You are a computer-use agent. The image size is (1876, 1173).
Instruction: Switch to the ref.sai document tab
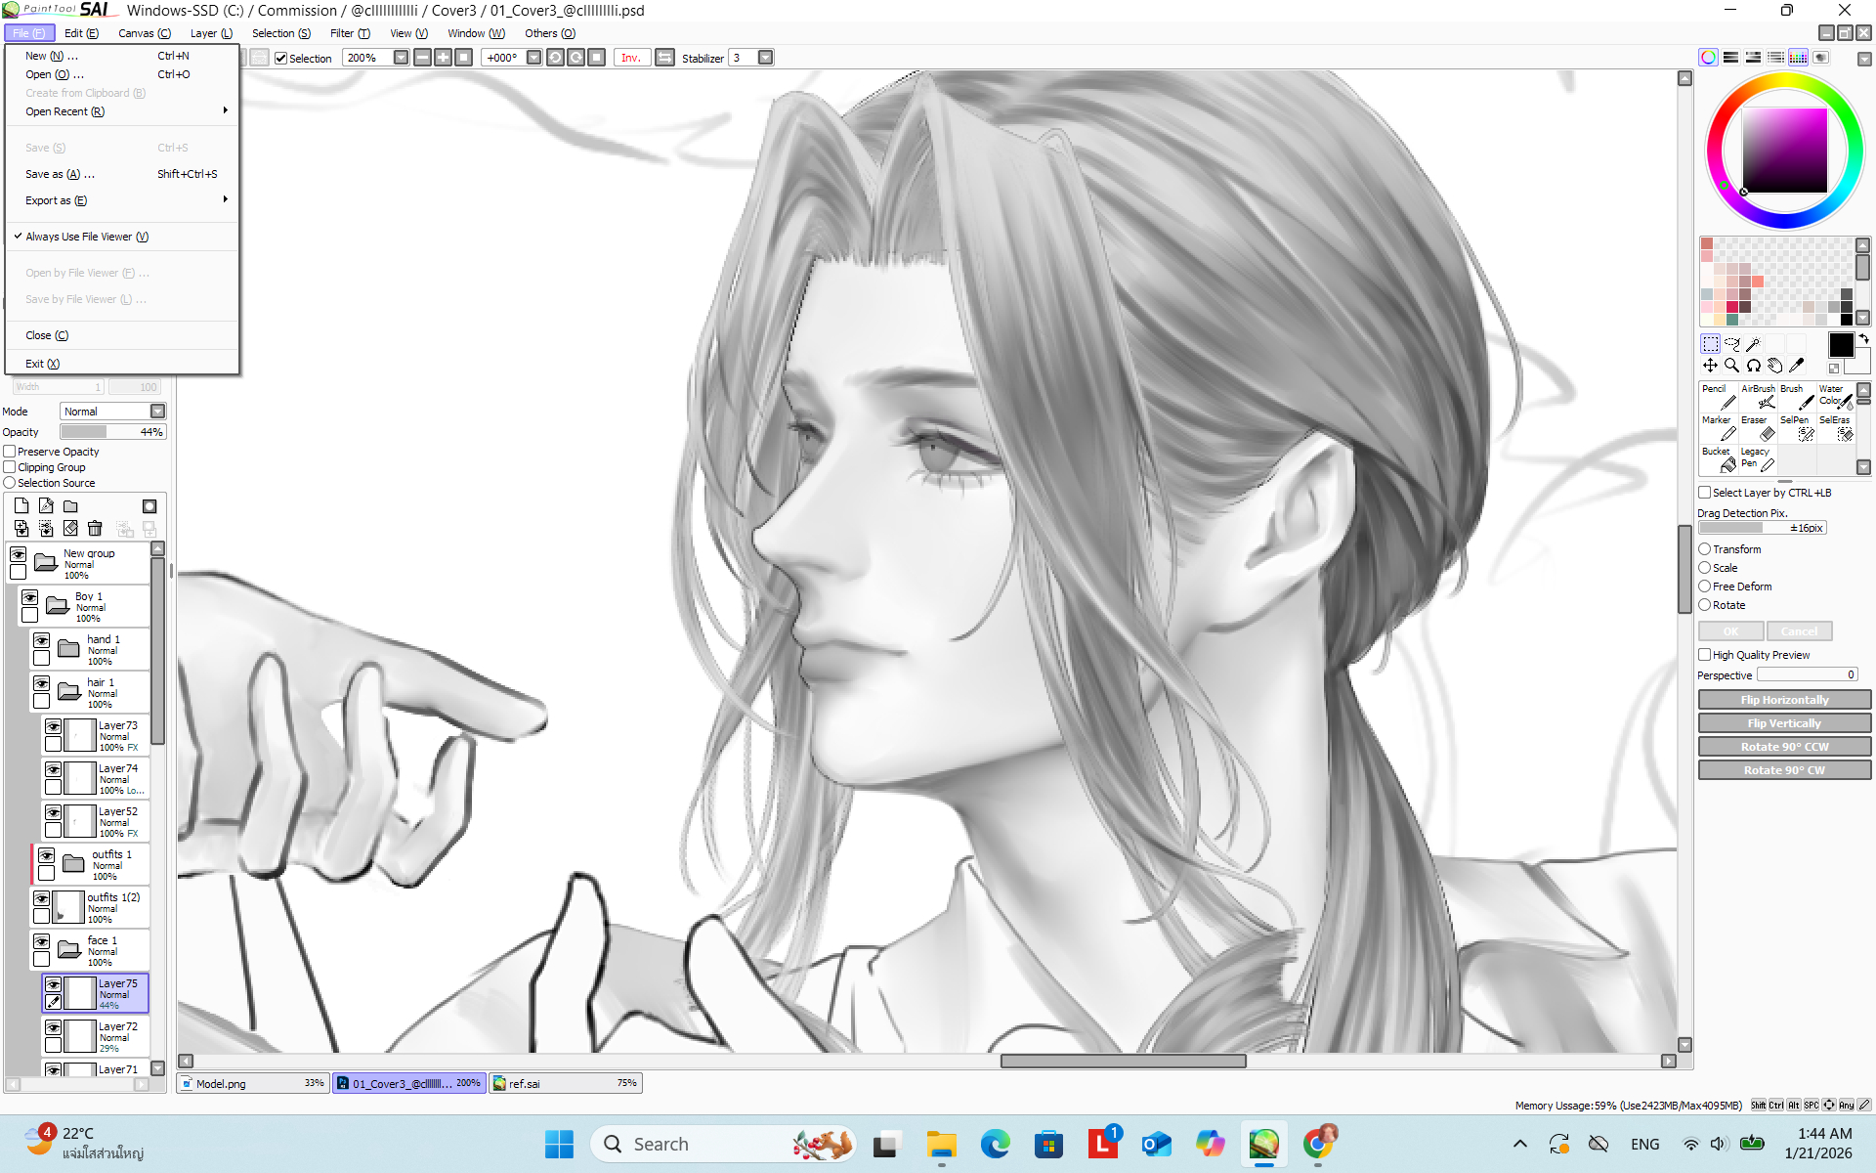(564, 1083)
